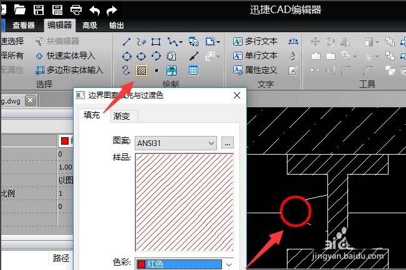Click the Hatch fill tool icon
The image size is (406, 270).
click(x=142, y=70)
